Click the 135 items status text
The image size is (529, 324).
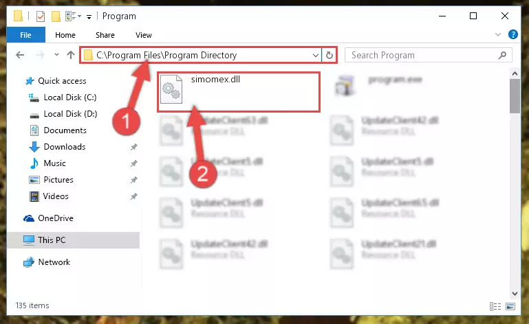pyautogui.click(x=32, y=305)
